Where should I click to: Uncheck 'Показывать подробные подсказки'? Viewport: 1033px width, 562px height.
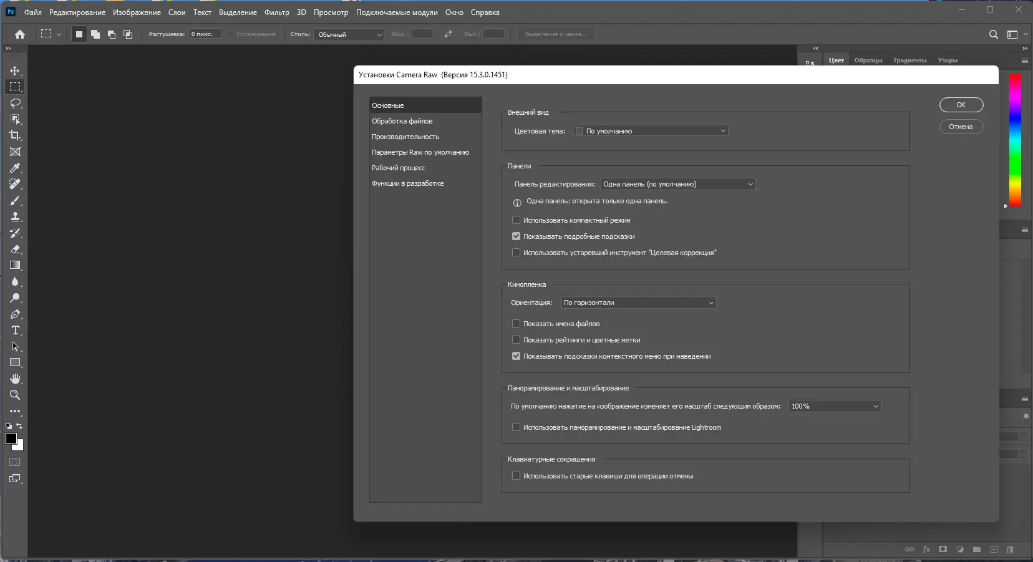[x=516, y=236]
